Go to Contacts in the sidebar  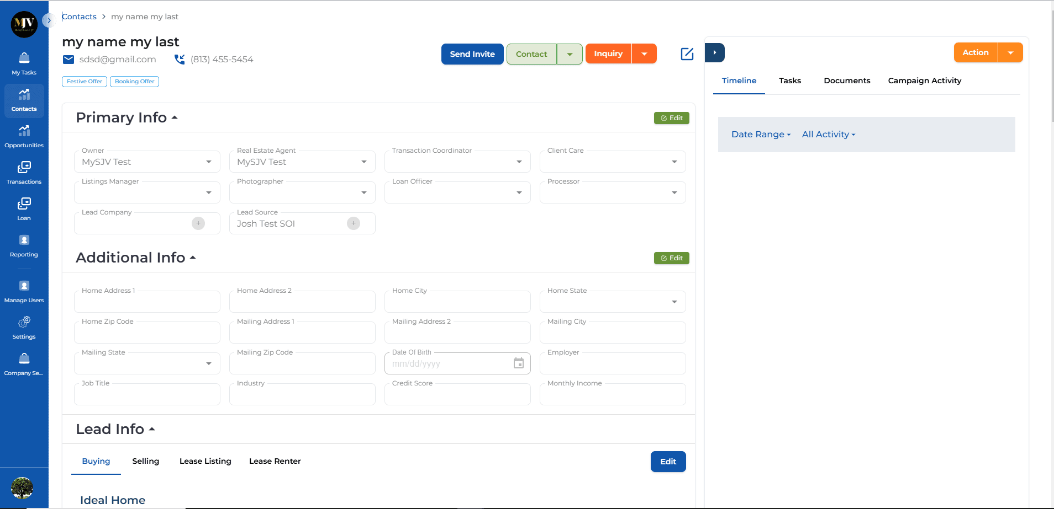[24, 100]
